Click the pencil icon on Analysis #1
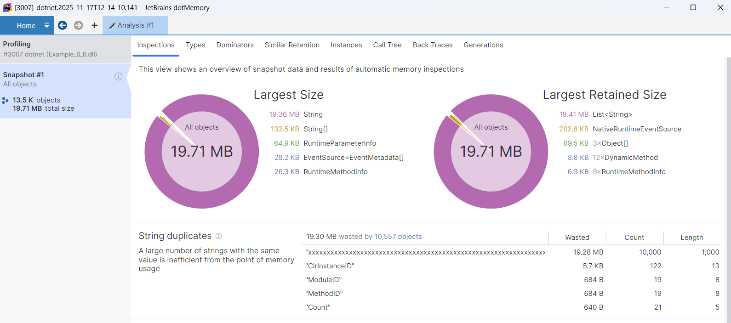 (x=112, y=26)
